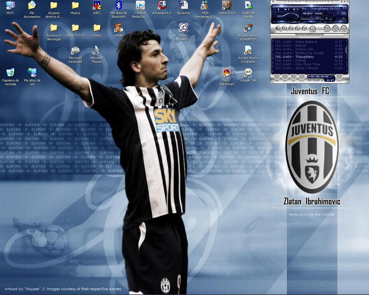369x295 pixels.
Task: Click the LOAD eject button
Action: point(312,29)
